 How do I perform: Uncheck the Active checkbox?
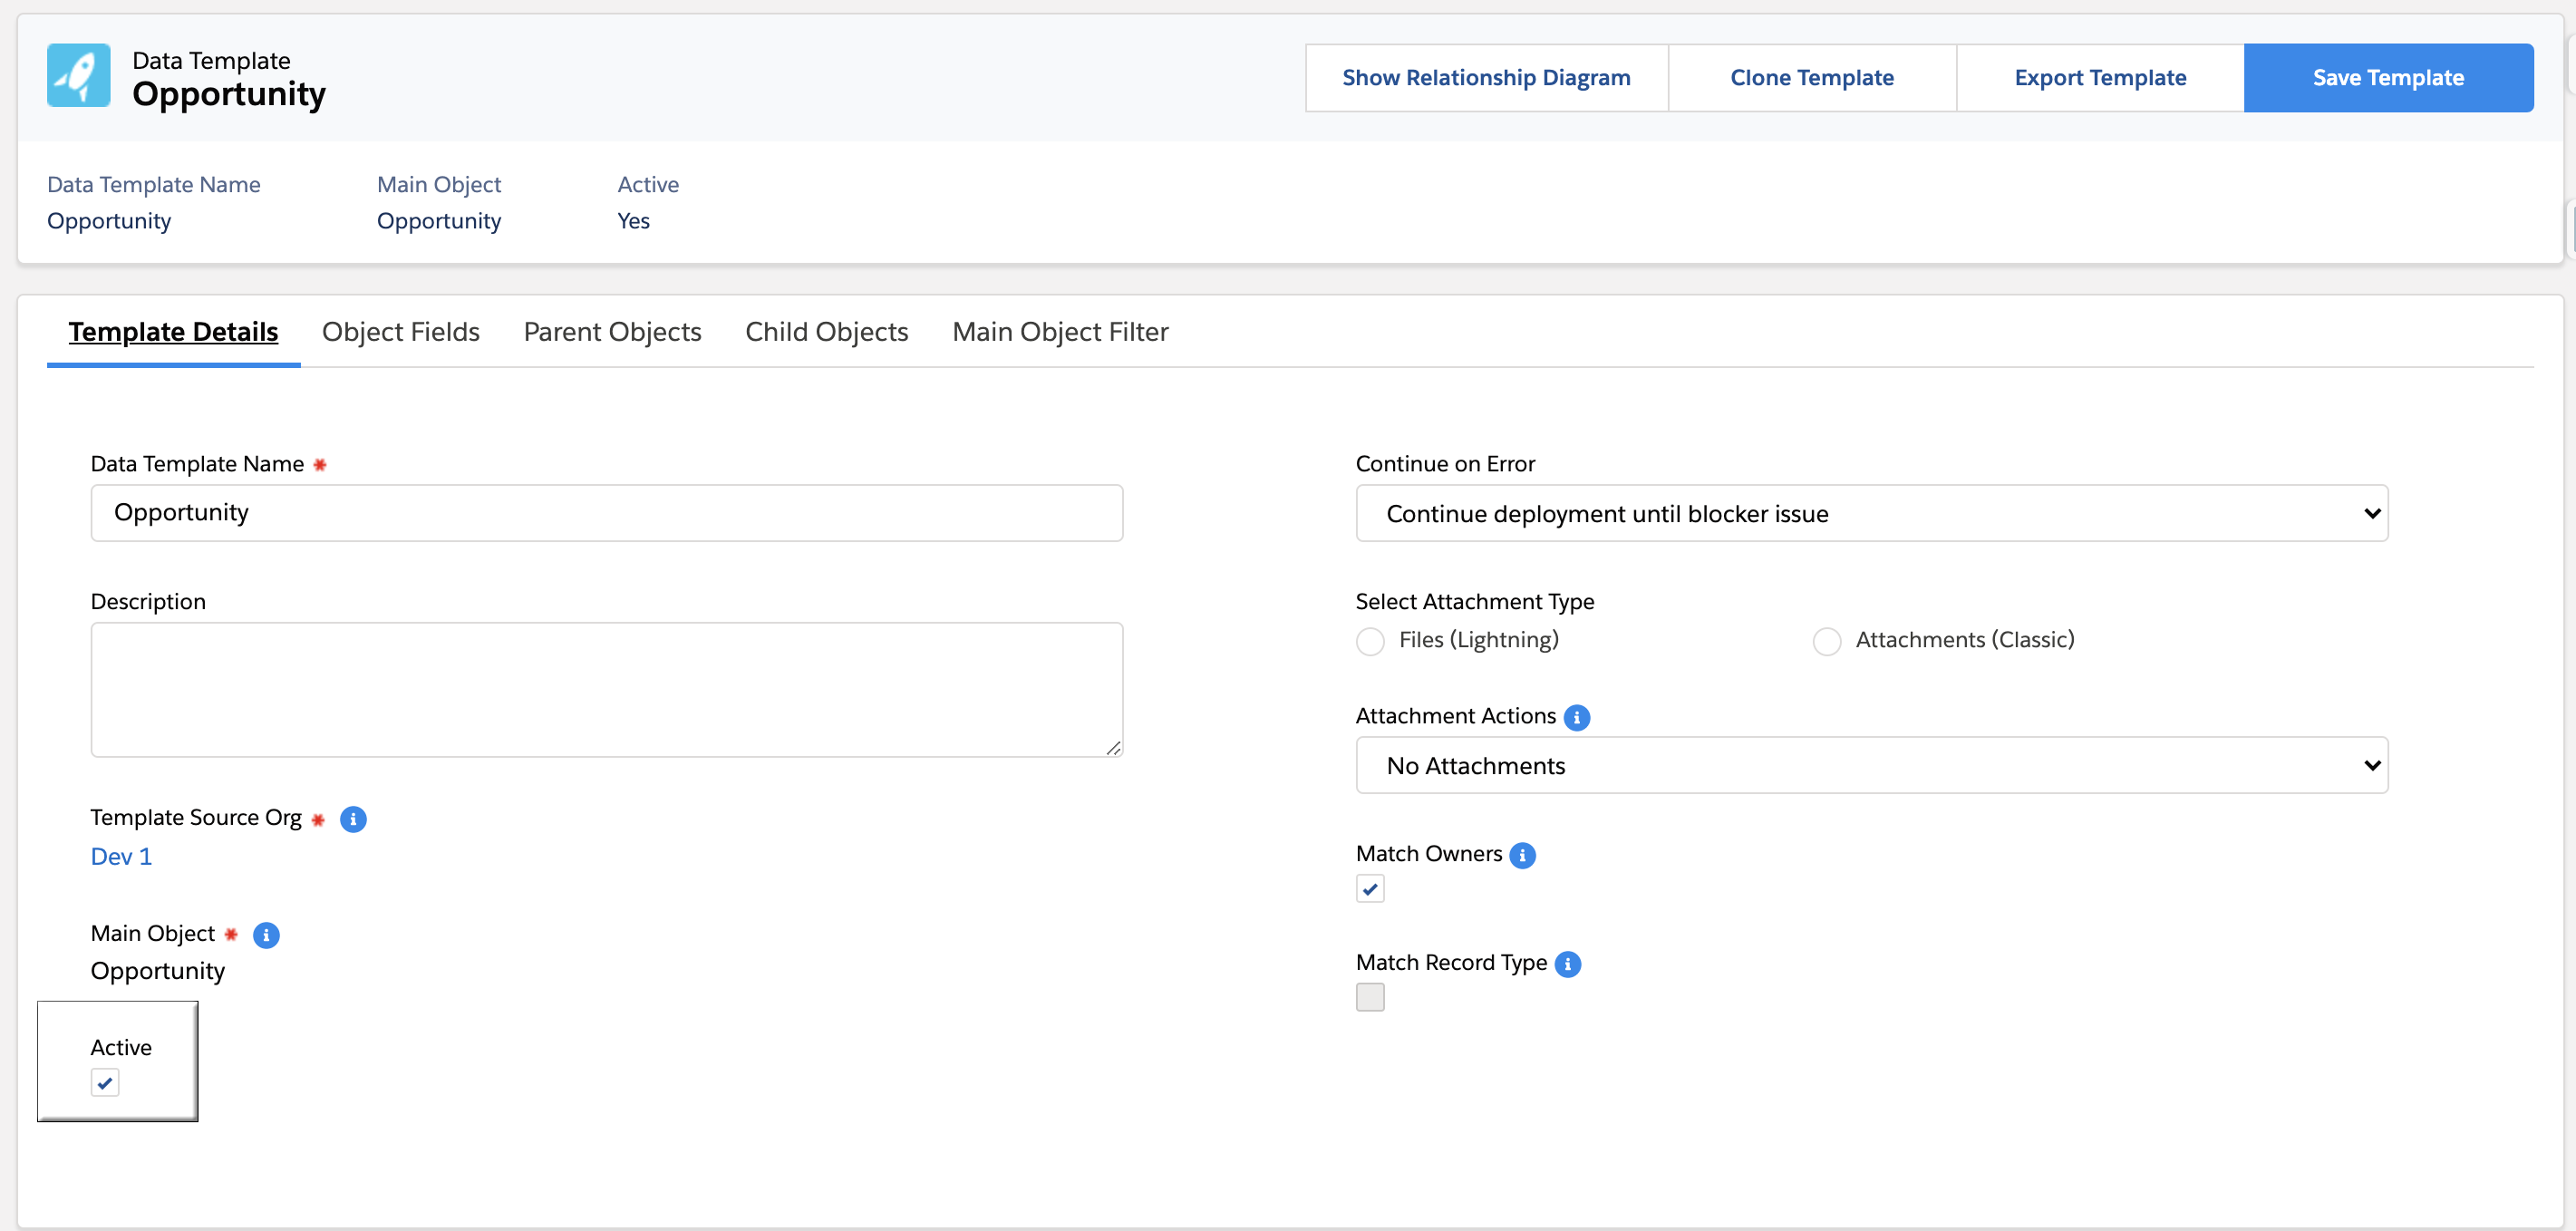point(105,1082)
